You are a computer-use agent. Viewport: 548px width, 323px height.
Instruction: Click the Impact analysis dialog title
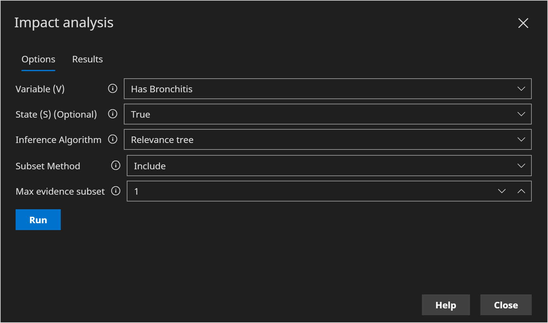pyautogui.click(x=64, y=23)
